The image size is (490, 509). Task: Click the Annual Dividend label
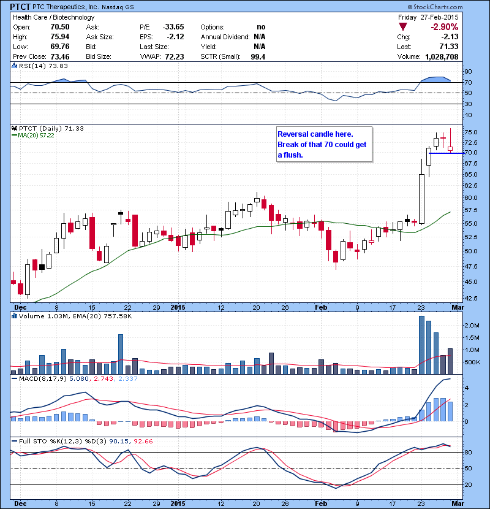pos(225,37)
